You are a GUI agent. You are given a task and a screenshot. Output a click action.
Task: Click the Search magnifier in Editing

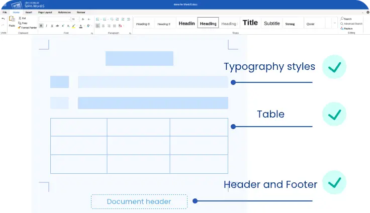tap(342, 19)
